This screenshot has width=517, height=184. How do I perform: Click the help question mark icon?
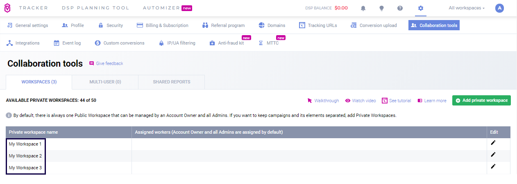click(400, 8)
